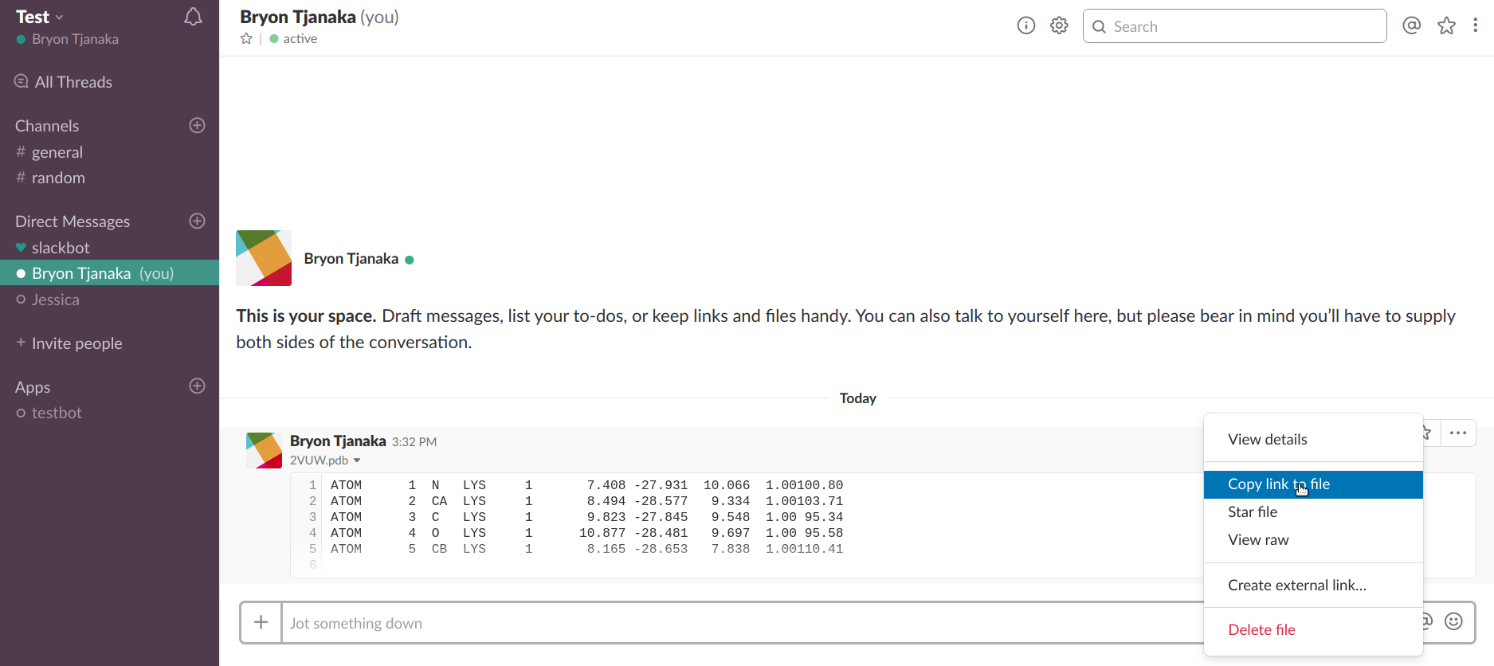Open sender name Bryon Tjanaka on message
Viewport: 1494px width, 666px height.
pyautogui.click(x=338, y=441)
